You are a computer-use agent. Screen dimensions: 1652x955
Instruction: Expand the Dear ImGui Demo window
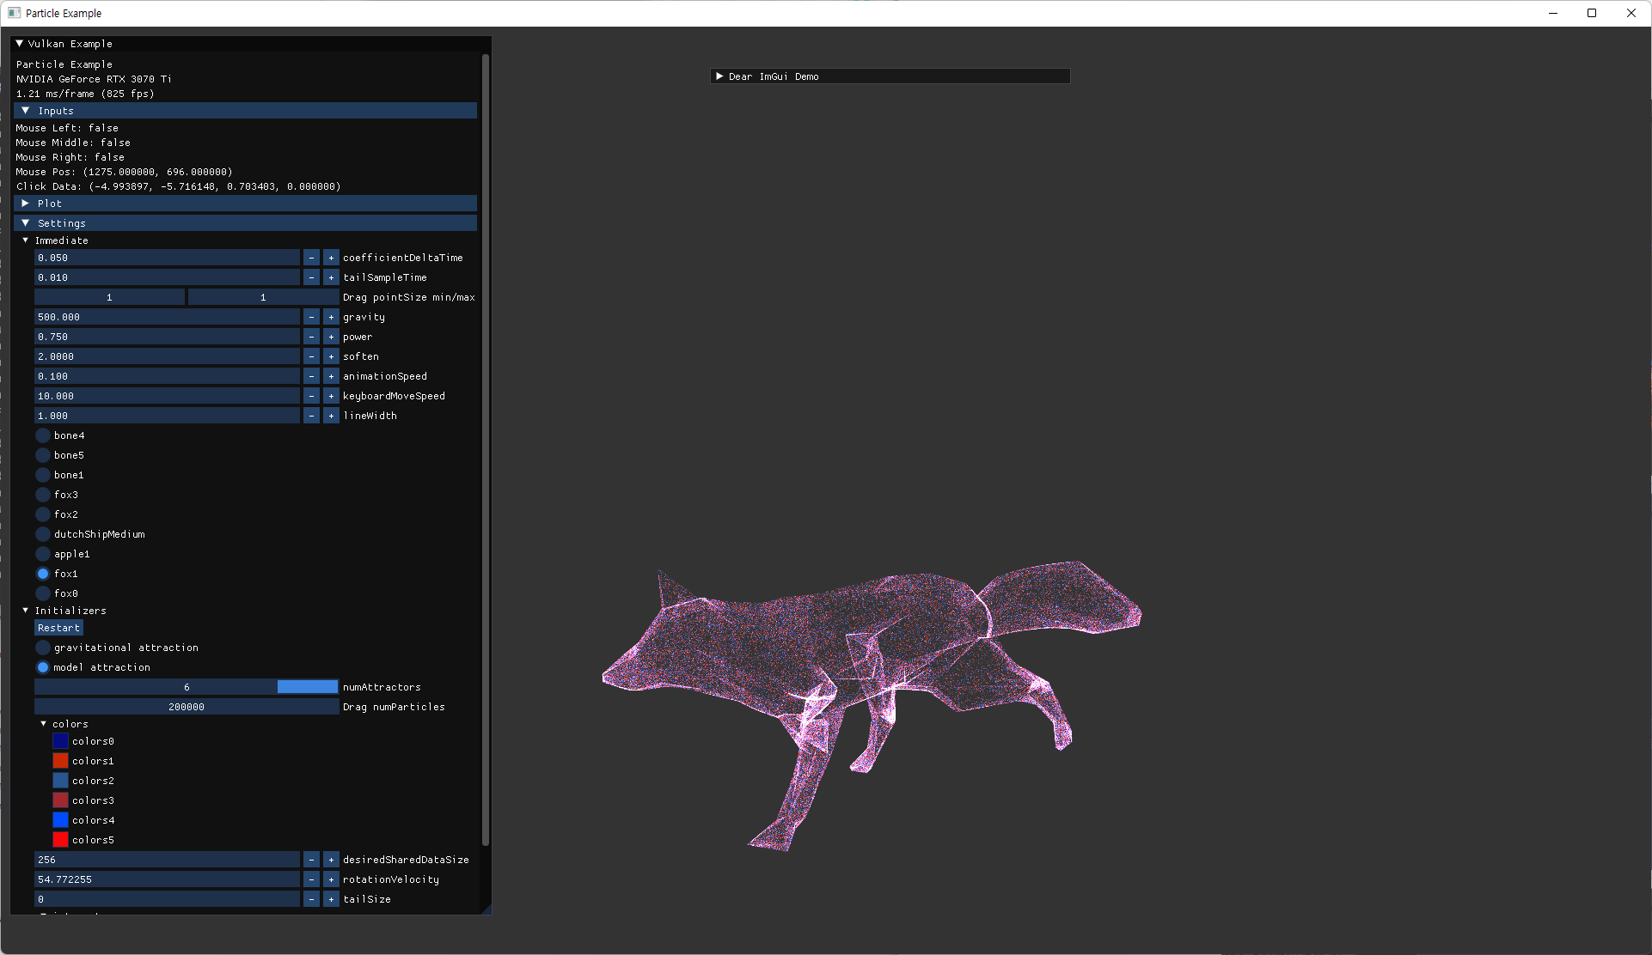pyautogui.click(x=719, y=76)
